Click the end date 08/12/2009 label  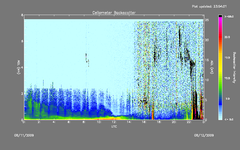click(x=204, y=135)
